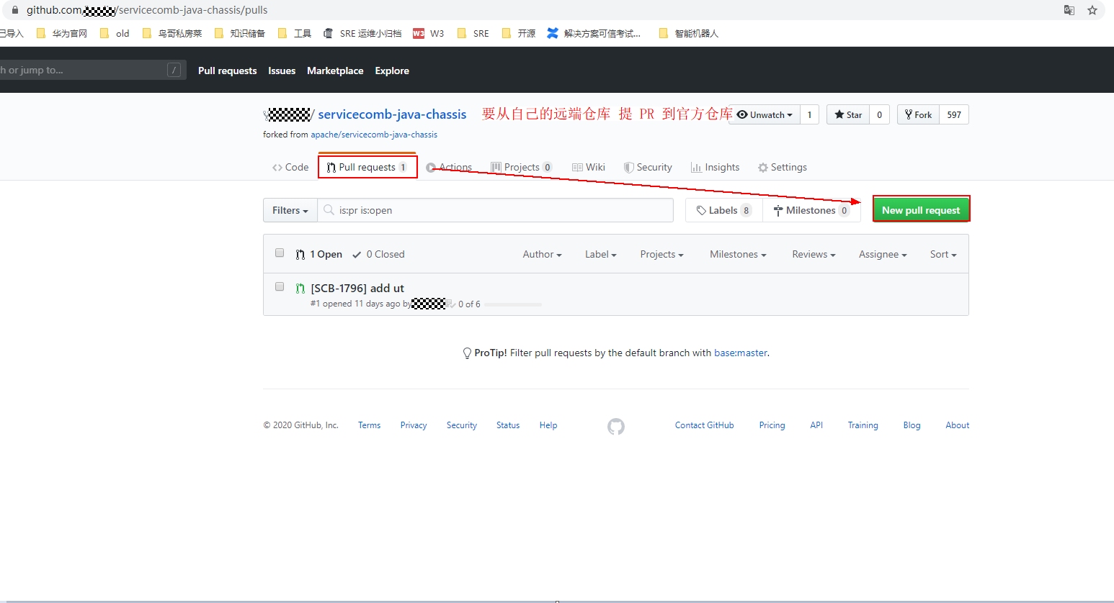Screen dimensions: 1114x603
Task: Open the 智能机器人 bookmark folder
Action: [x=689, y=33]
